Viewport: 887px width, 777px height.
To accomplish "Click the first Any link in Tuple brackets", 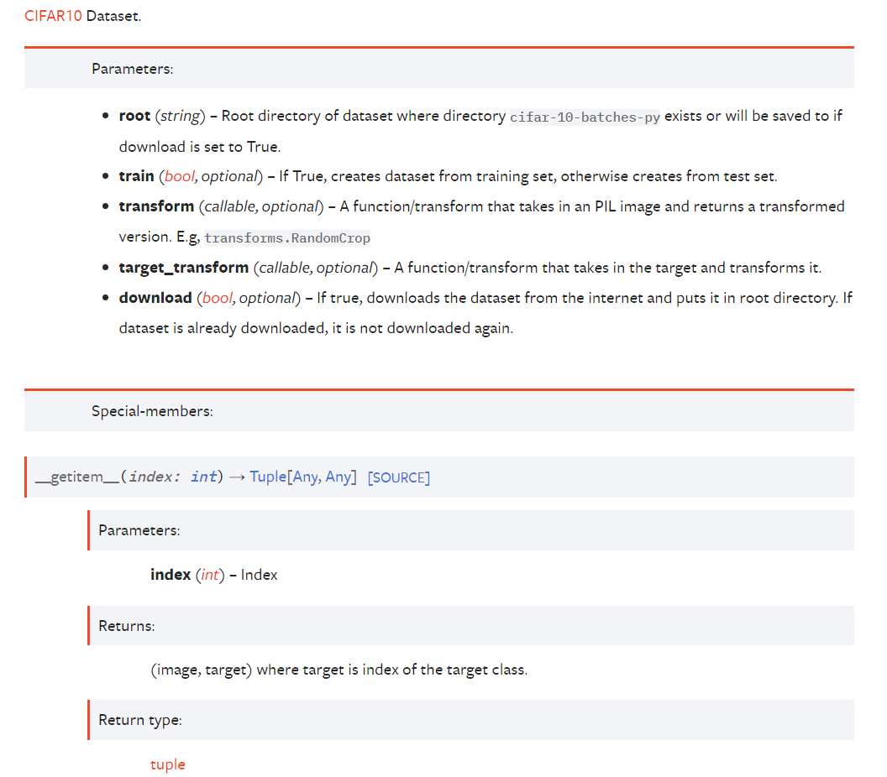I will point(305,477).
